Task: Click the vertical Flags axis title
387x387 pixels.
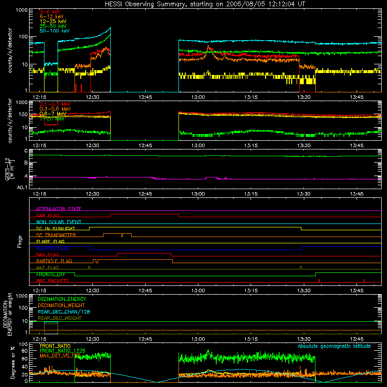Action: coord(19,241)
